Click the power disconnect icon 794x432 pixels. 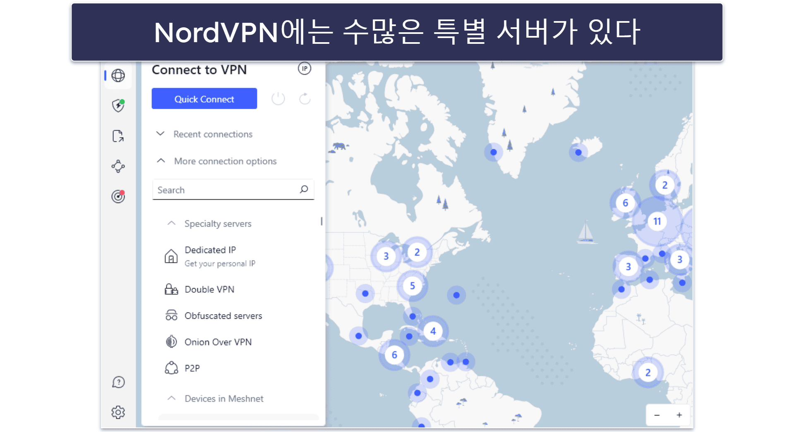coord(278,99)
